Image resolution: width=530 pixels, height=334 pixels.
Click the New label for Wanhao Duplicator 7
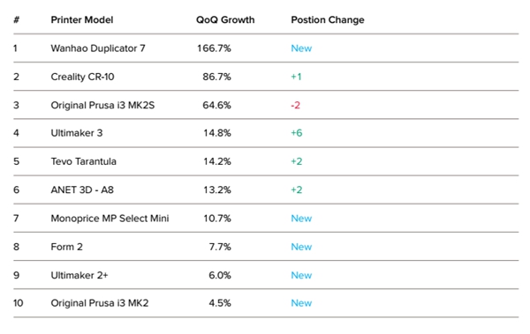coord(301,48)
